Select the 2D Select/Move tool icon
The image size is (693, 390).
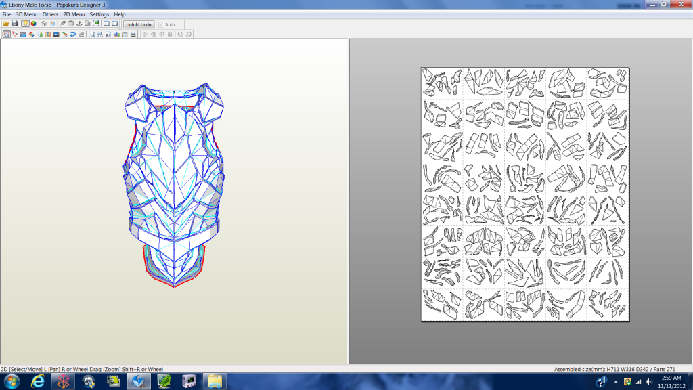[6, 35]
